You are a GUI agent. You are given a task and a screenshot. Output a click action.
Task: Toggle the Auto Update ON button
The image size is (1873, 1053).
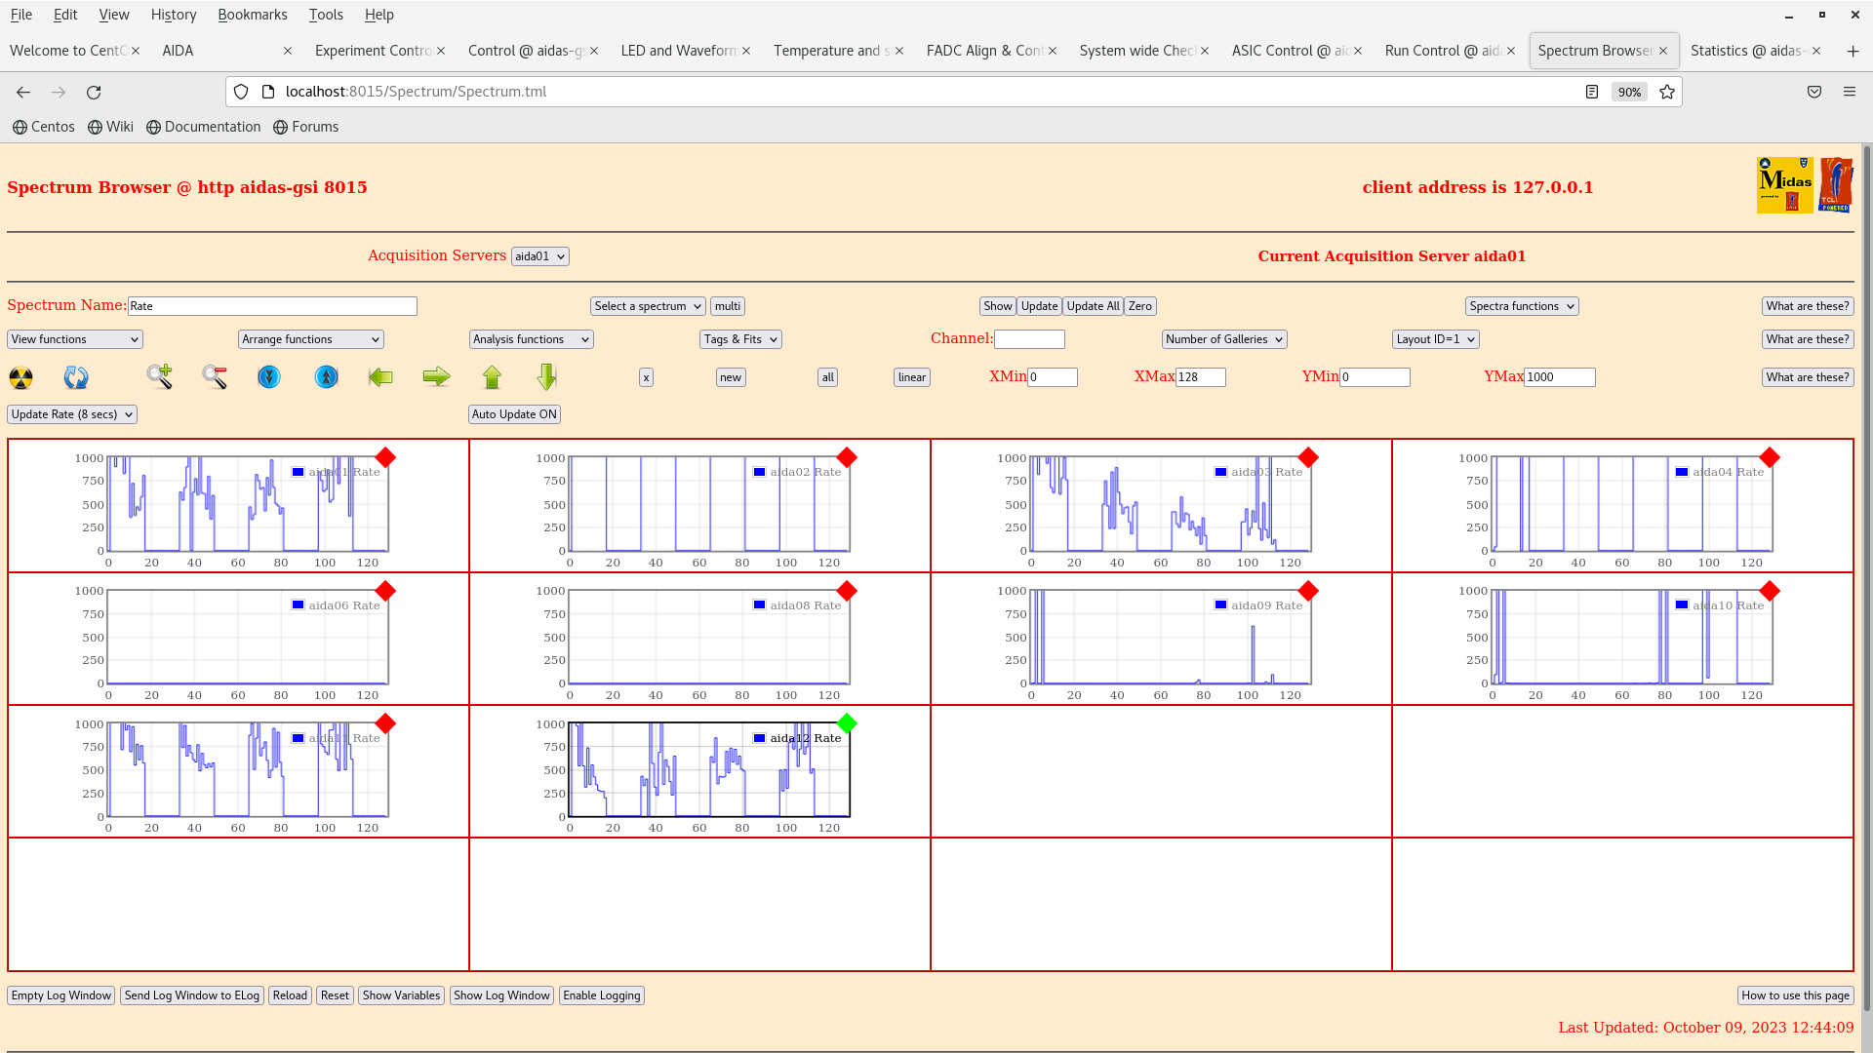[x=514, y=414]
